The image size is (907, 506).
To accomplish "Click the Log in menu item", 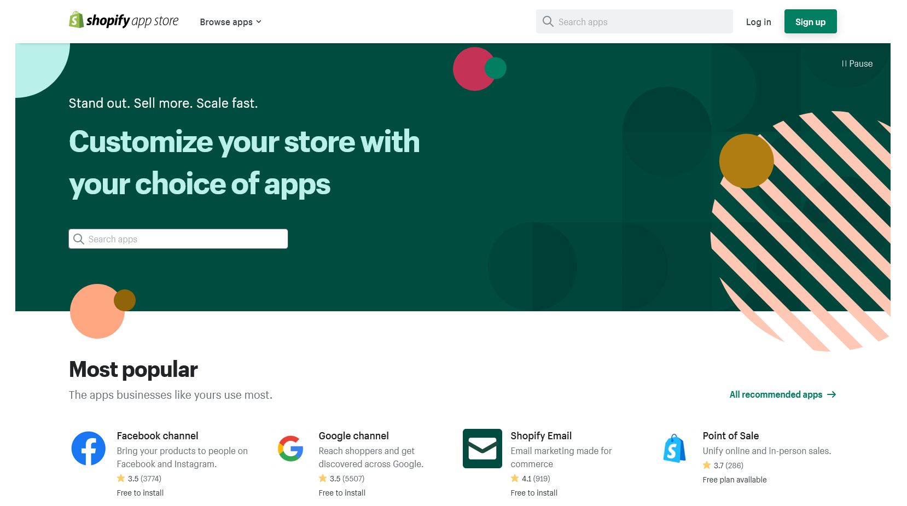I will 758,22.
